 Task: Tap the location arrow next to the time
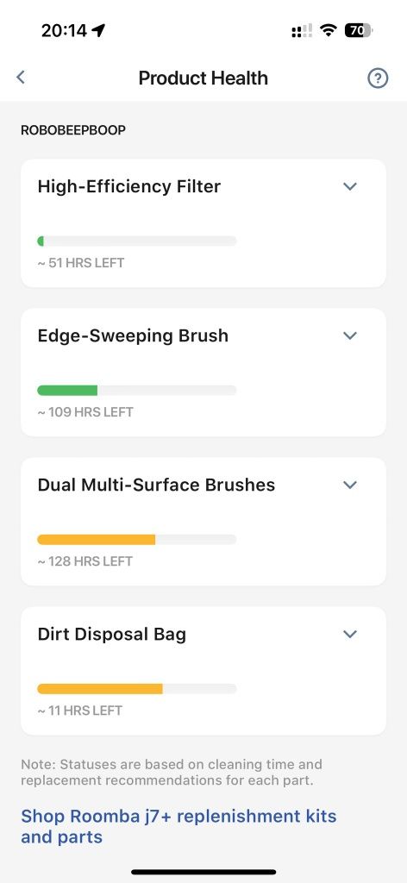point(98,30)
